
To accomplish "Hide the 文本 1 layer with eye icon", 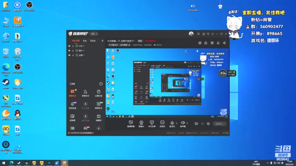I will tap(69, 46).
